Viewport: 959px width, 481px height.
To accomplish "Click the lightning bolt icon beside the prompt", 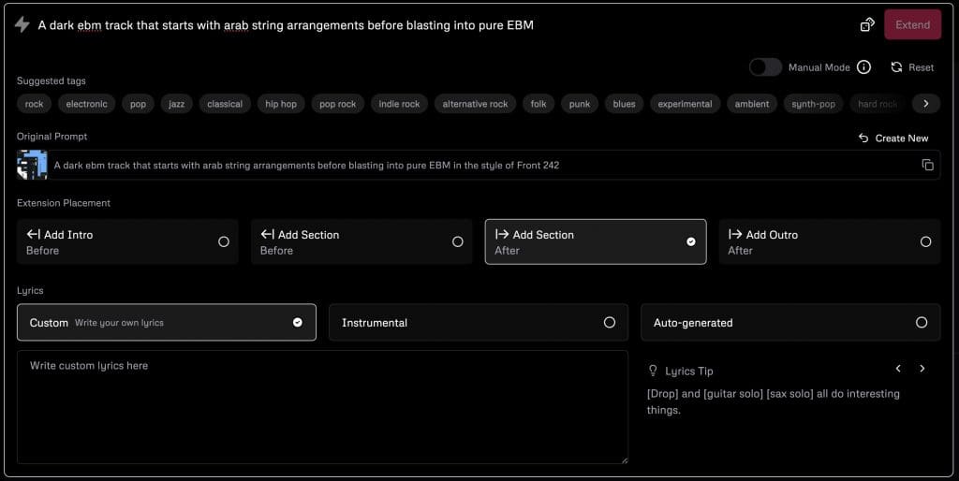I will pyautogui.click(x=22, y=25).
